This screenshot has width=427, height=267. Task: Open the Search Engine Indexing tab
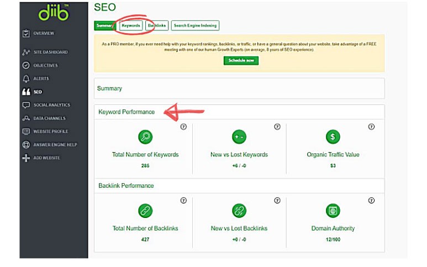point(195,25)
